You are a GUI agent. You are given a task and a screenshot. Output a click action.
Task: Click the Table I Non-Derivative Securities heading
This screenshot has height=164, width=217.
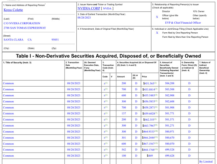point(108,56)
